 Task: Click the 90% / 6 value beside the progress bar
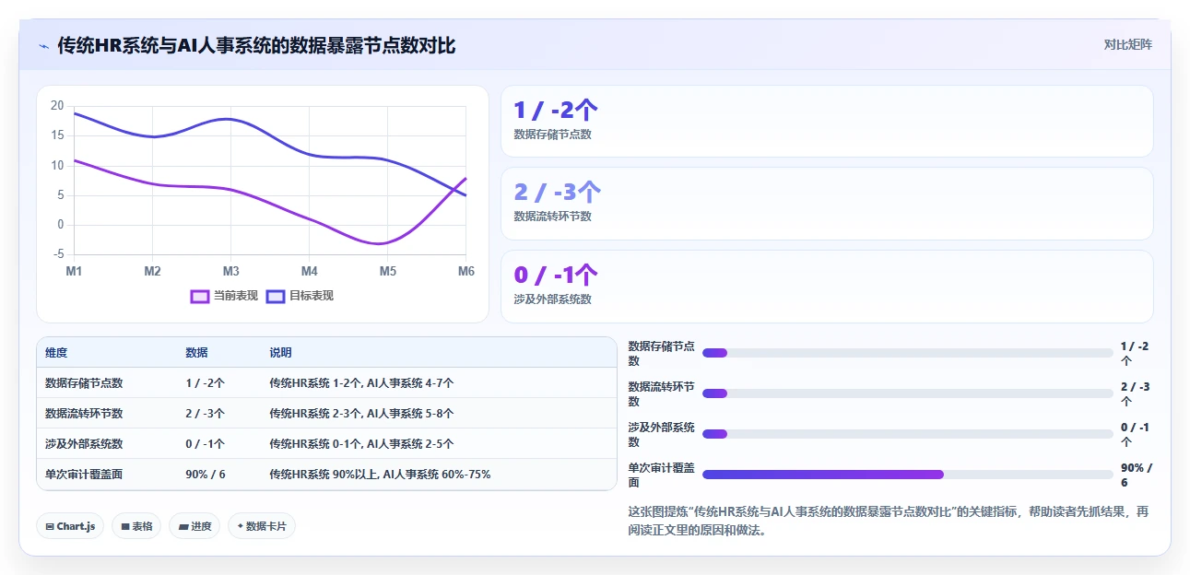(1137, 475)
